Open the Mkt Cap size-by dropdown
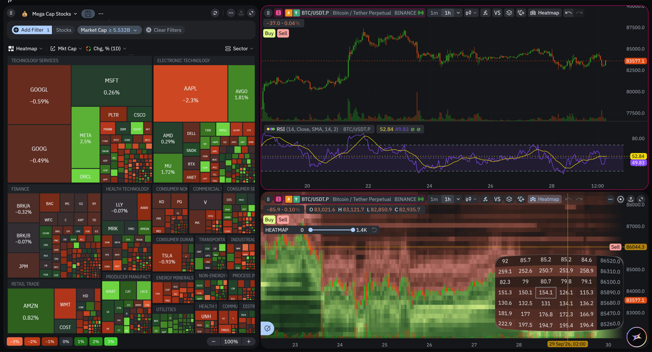 click(x=66, y=48)
